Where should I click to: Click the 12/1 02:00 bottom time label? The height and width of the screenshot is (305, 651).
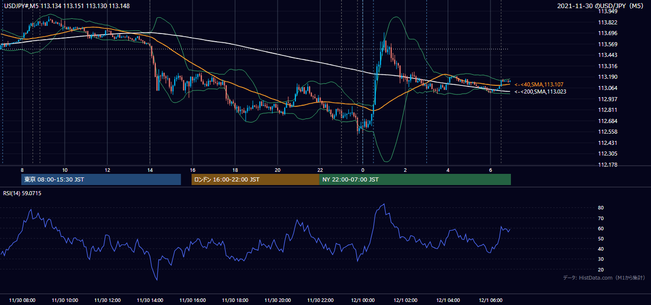coord(405,300)
